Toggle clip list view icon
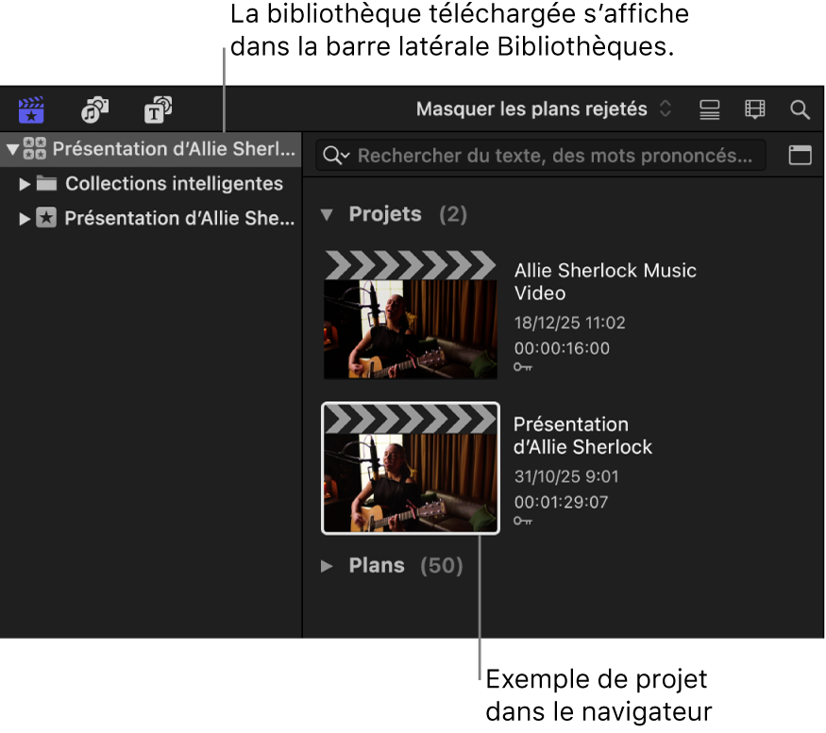This screenshot has width=826, height=733. click(709, 109)
